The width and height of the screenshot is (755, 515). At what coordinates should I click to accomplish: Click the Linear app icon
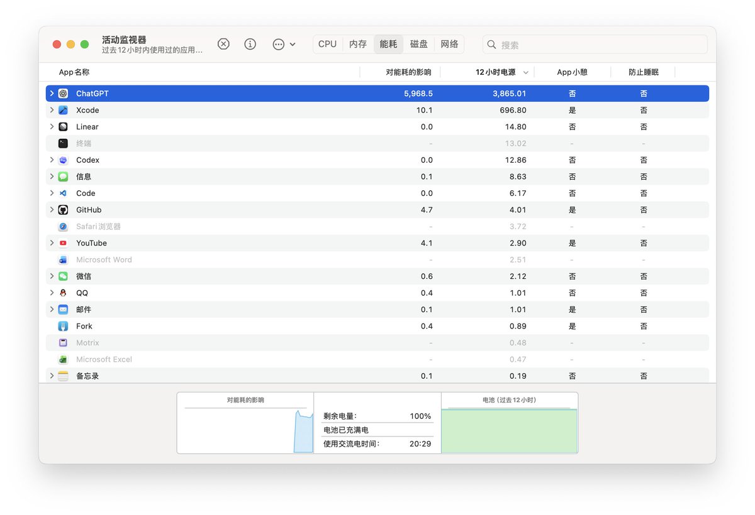click(63, 127)
